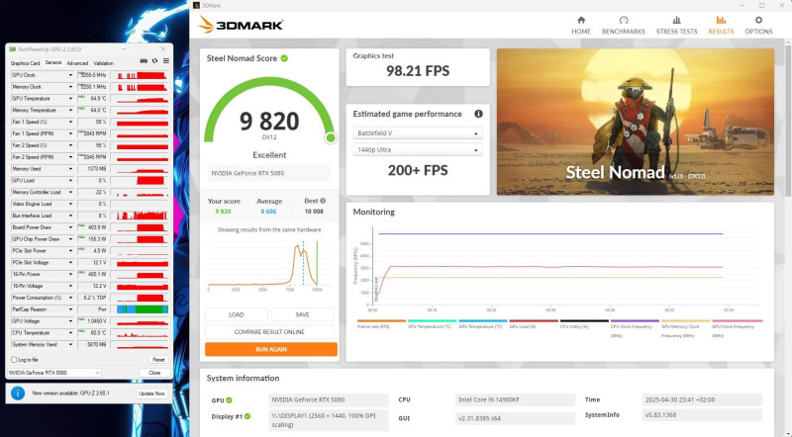
Task: Take a GPU-Z screenshot with the camera icon
Action: pyautogui.click(x=144, y=61)
